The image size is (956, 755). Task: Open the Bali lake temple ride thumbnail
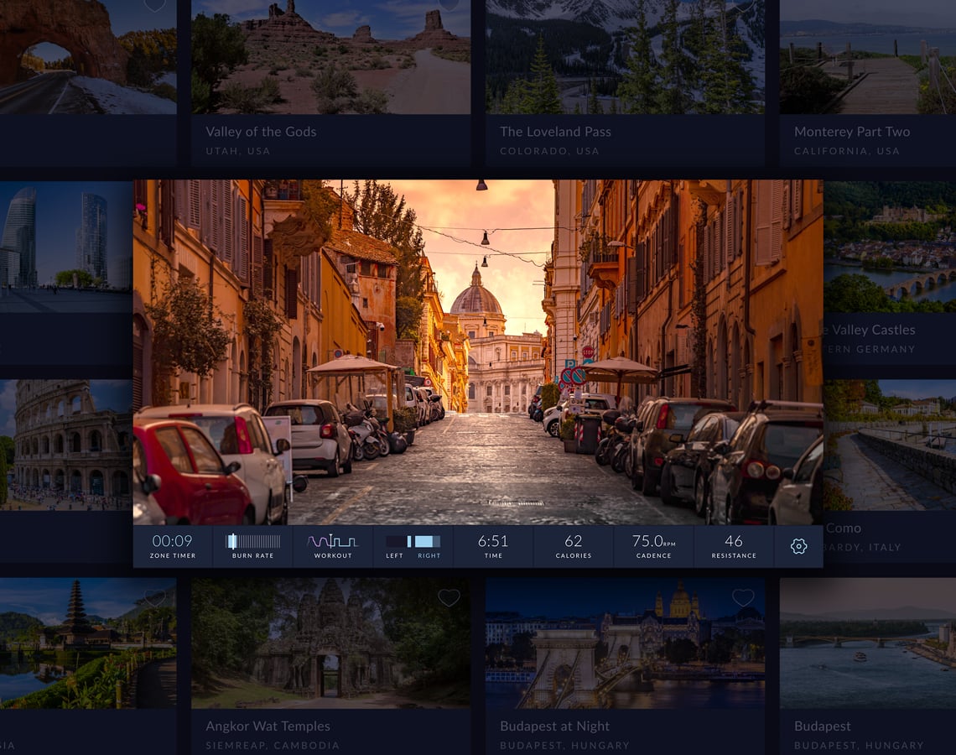(x=88, y=643)
